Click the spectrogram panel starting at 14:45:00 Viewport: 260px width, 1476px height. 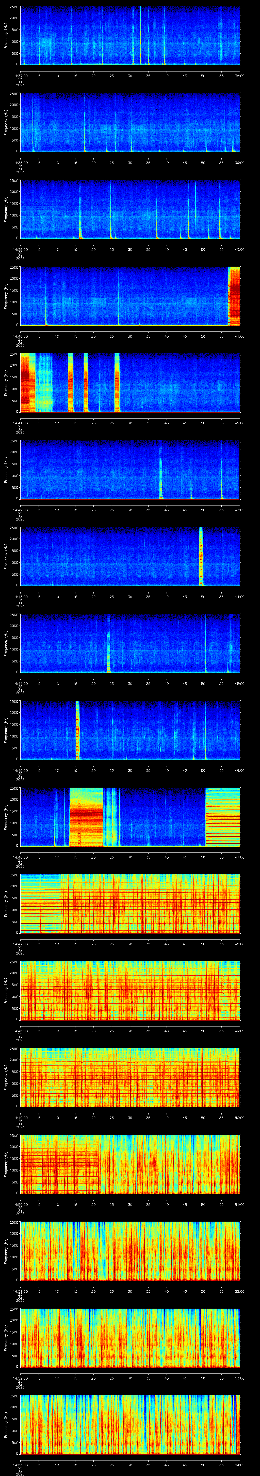tap(130, 731)
